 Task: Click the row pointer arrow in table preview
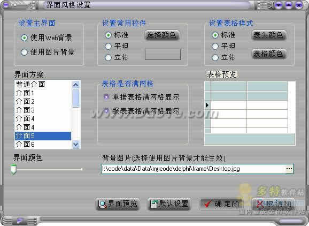pos(207,105)
